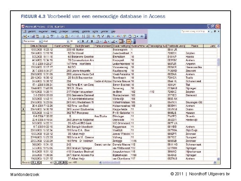Click the New Record toolbar icon
The height and width of the screenshot is (181, 241).
tap(114, 36)
